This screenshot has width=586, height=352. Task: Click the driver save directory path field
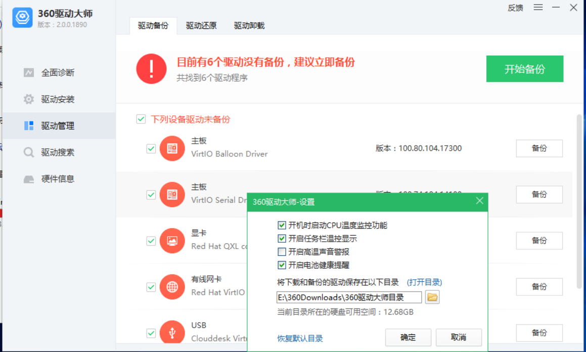click(349, 297)
